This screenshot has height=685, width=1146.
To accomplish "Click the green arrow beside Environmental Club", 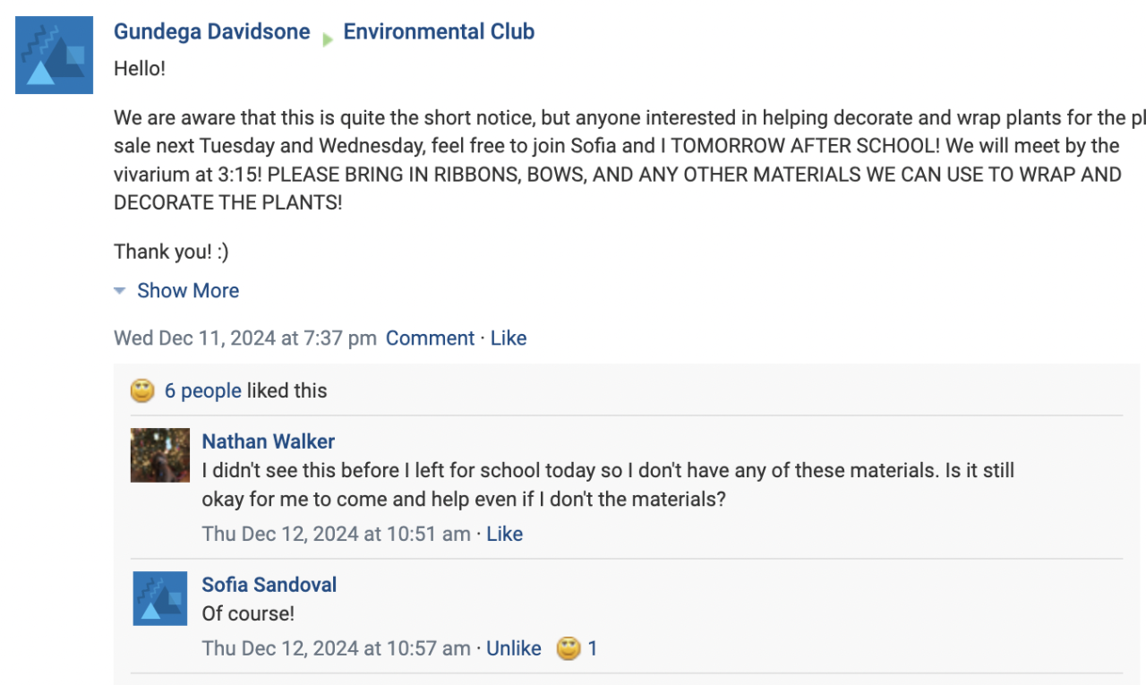I will point(327,39).
